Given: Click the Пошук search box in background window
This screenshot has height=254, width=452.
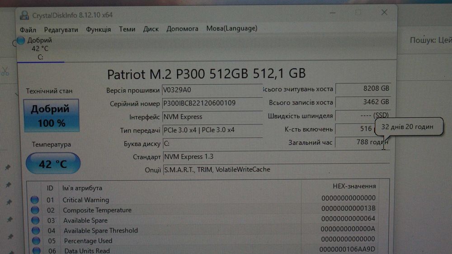Looking at the screenshot, I should (x=430, y=40).
